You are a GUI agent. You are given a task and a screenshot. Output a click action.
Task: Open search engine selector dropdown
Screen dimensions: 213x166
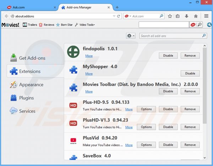click(128, 16)
